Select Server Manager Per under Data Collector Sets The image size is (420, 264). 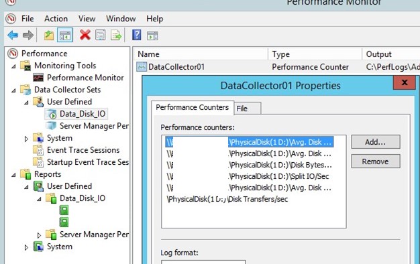click(x=94, y=126)
